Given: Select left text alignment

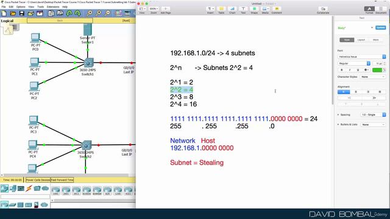Looking at the screenshot, I should tap(344, 92).
